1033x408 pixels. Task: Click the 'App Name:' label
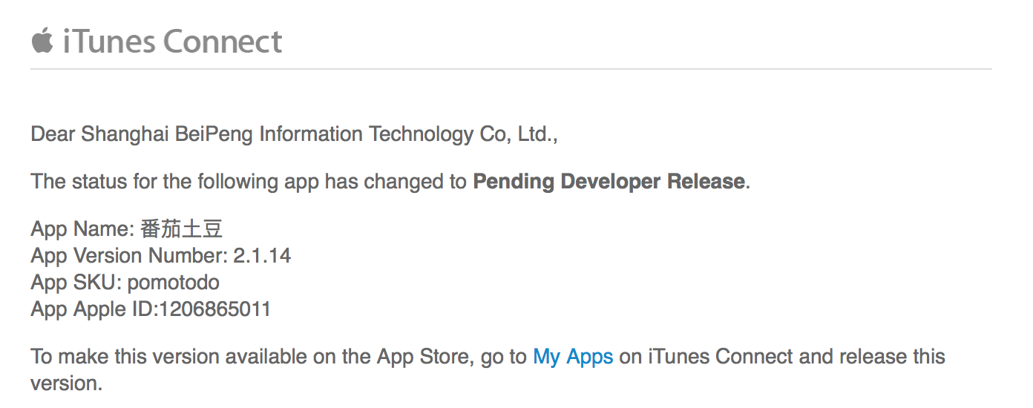pyautogui.click(x=82, y=229)
